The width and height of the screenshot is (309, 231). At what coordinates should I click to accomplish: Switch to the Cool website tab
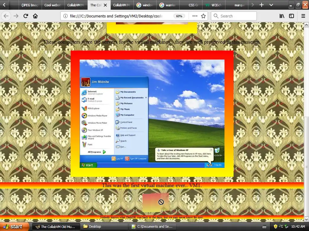(x=53, y=5)
